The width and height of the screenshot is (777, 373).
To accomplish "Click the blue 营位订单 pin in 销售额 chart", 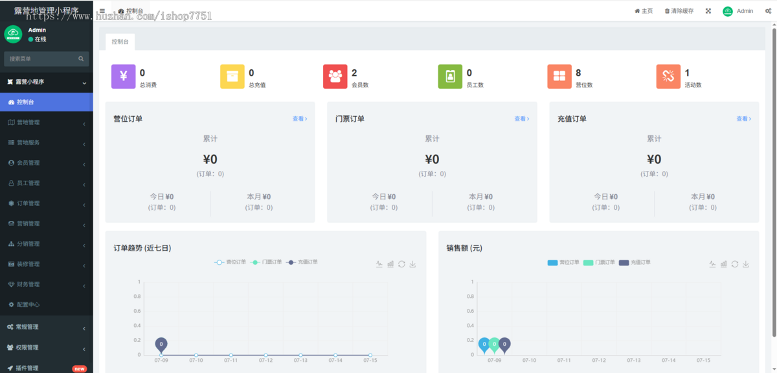I will click(x=484, y=345).
